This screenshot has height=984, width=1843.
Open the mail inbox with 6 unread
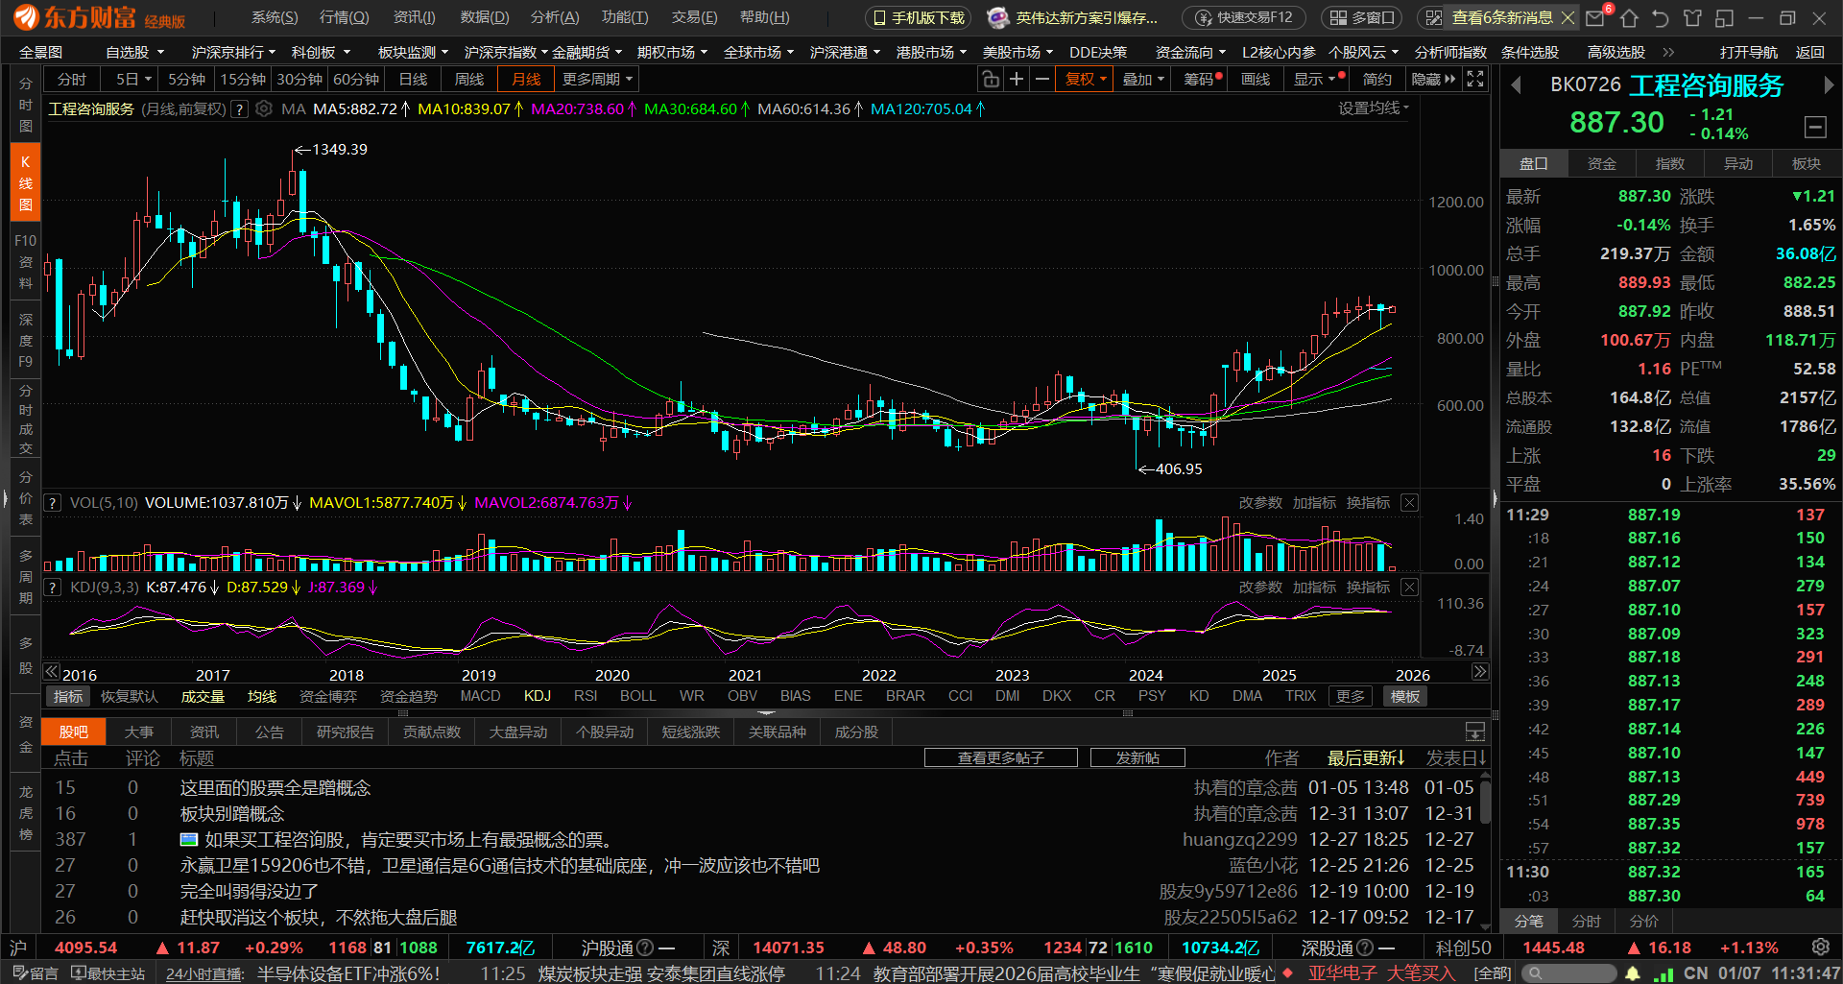[x=1597, y=17]
